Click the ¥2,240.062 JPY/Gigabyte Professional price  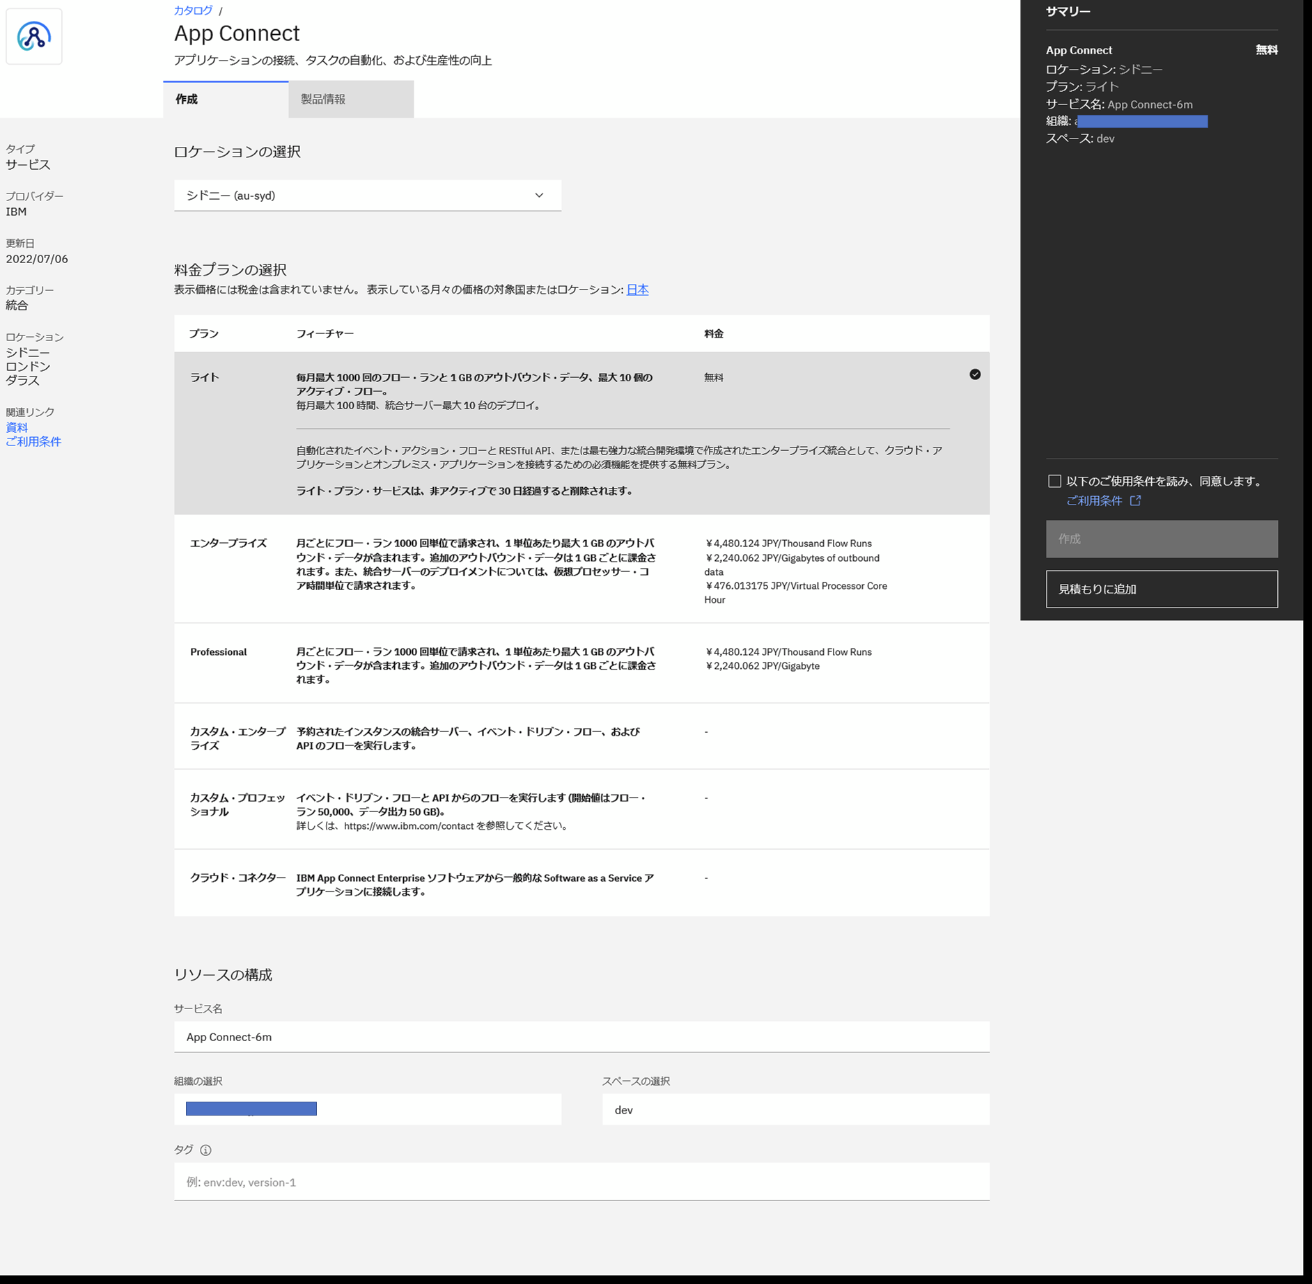coord(763,666)
